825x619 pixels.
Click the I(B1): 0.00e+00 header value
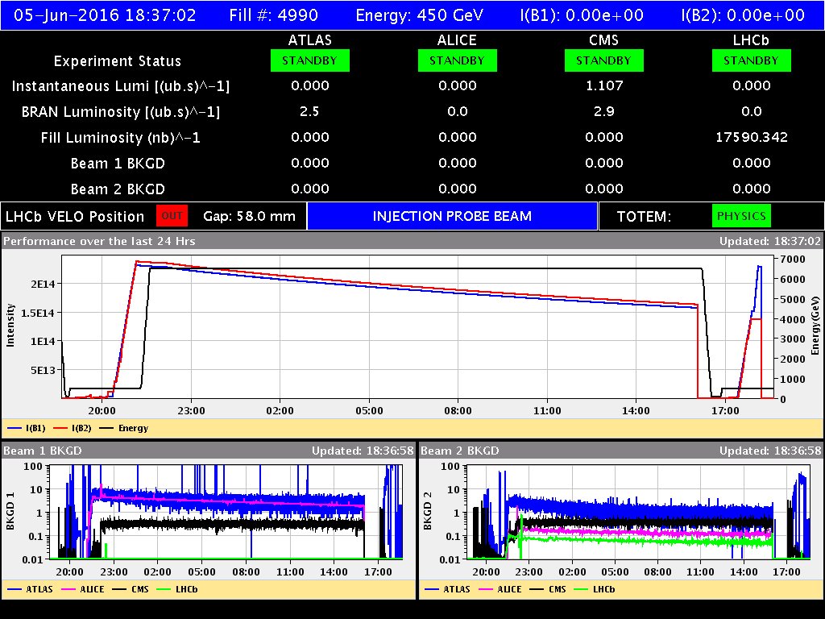582,15
